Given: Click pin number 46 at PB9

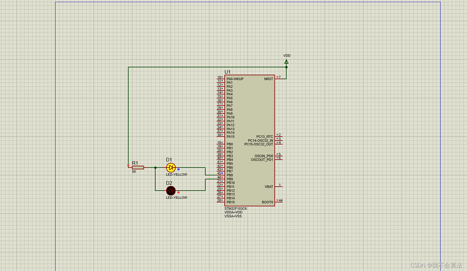Looking at the screenshot, I should (x=219, y=177).
